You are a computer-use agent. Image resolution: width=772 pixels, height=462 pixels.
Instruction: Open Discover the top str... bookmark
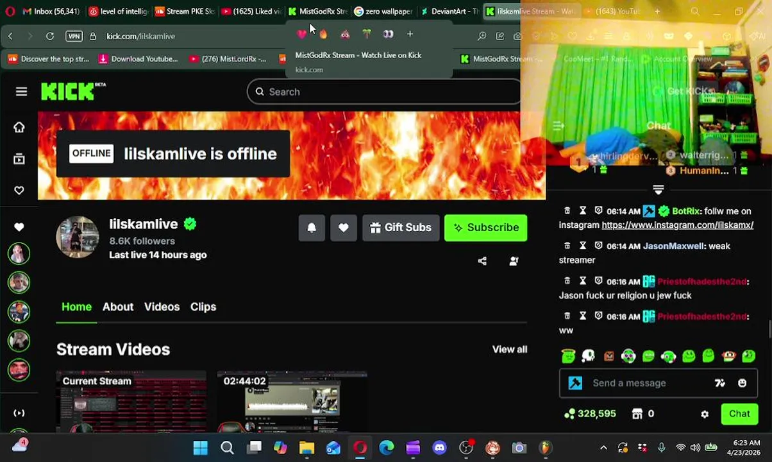(x=48, y=59)
